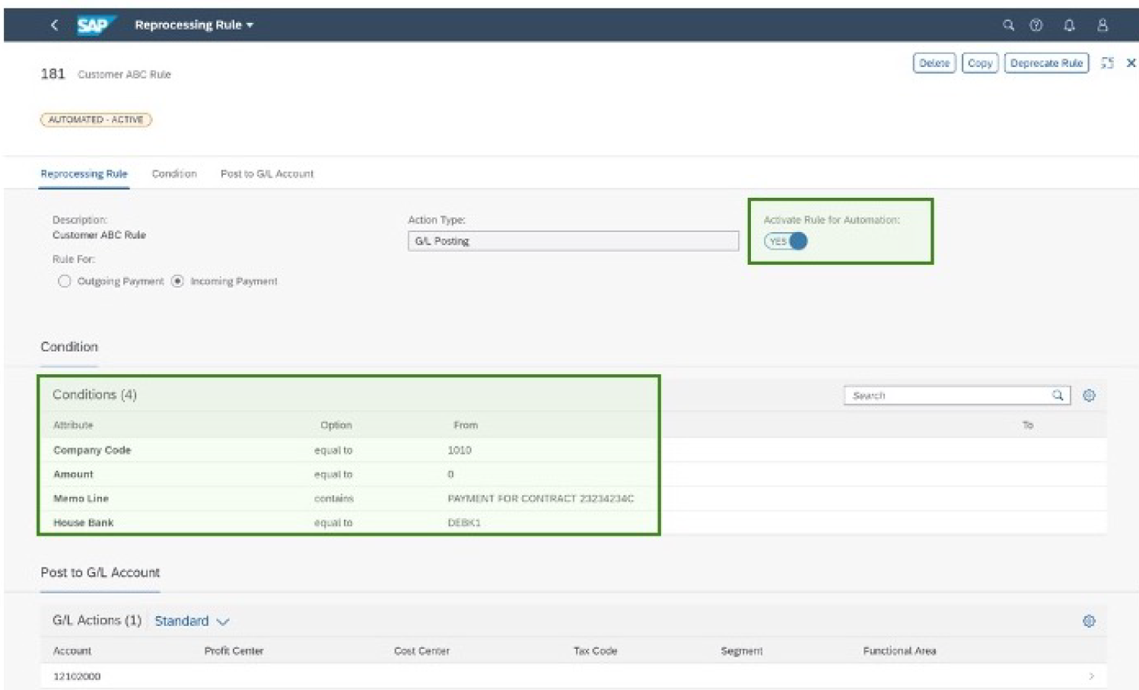Switch to Post to G/L Account tab
Image resolution: width=1139 pixels, height=690 pixels.
click(267, 173)
